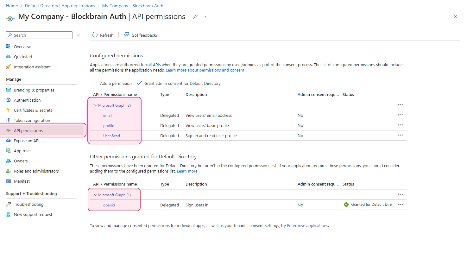Click the plus icon for Add a permission
467x259 pixels.
[95, 83]
